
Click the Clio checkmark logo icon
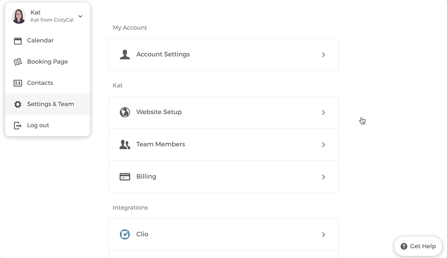click(125, 235)
